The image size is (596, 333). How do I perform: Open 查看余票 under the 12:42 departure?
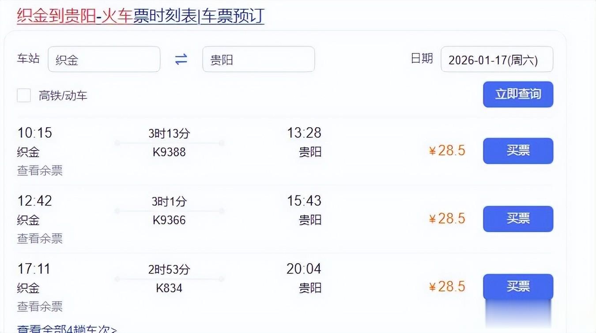click(40, 238)
